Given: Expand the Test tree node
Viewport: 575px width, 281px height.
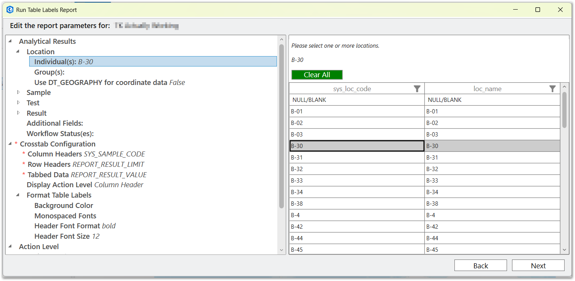Looking at the screenshot, I should [18, 103].
